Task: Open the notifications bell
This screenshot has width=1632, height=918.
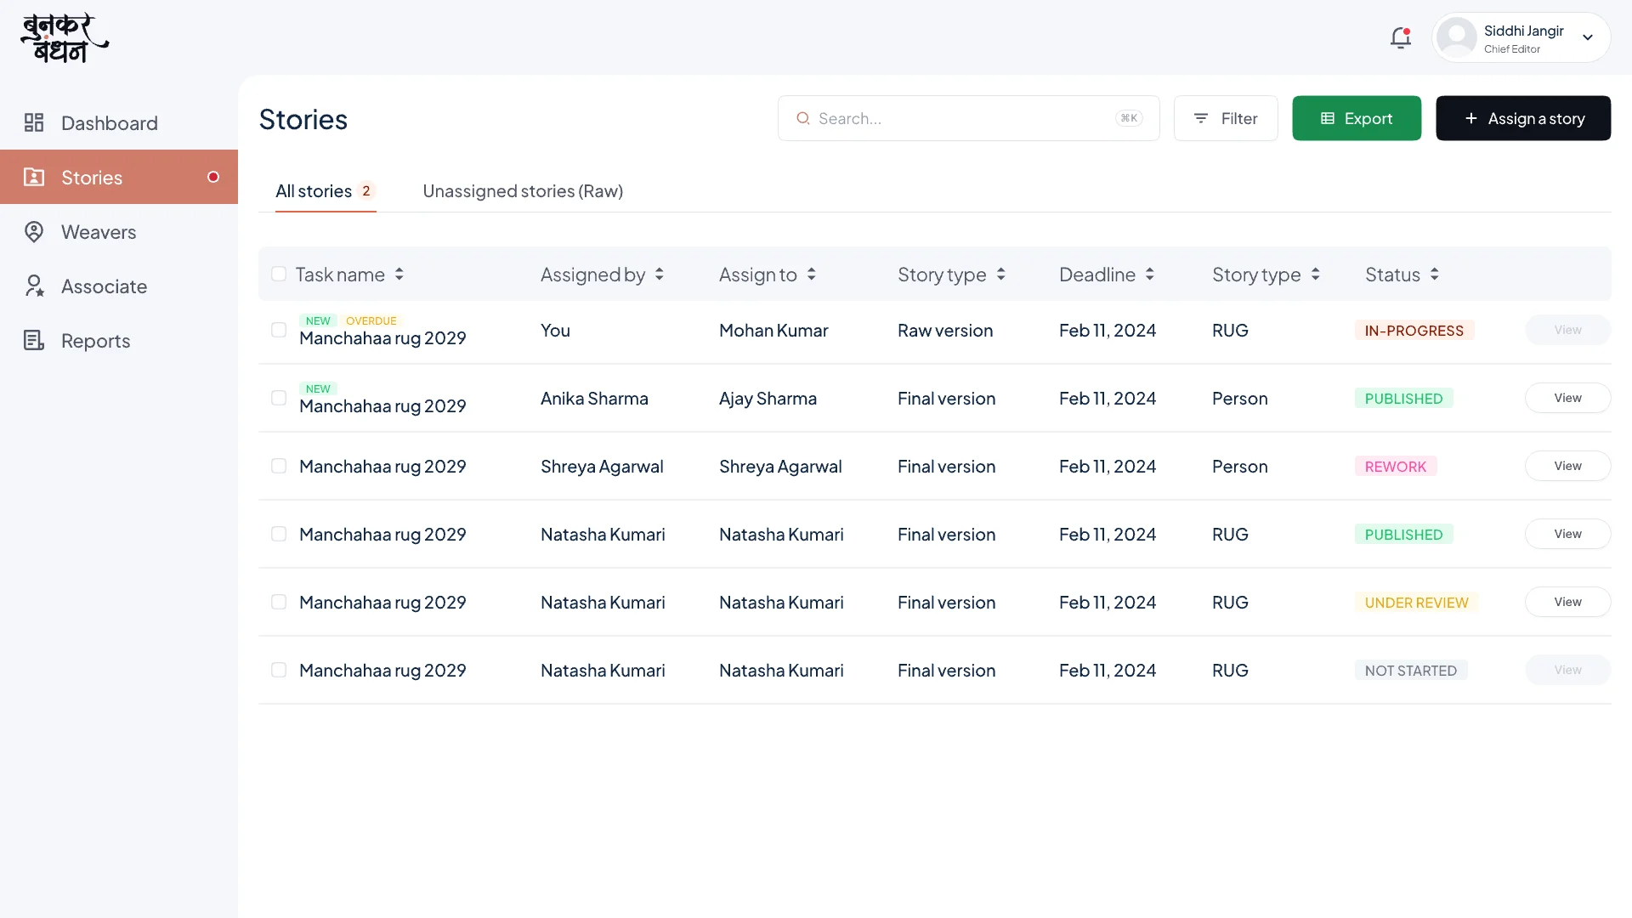Action: tap(1400, 38)
